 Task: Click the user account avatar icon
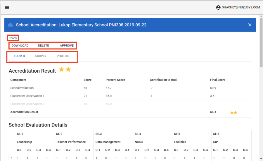tap(218, 7)
